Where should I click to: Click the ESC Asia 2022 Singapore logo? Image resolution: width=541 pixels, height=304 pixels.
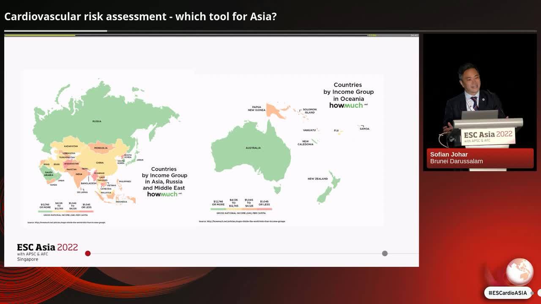pos(47,252)
